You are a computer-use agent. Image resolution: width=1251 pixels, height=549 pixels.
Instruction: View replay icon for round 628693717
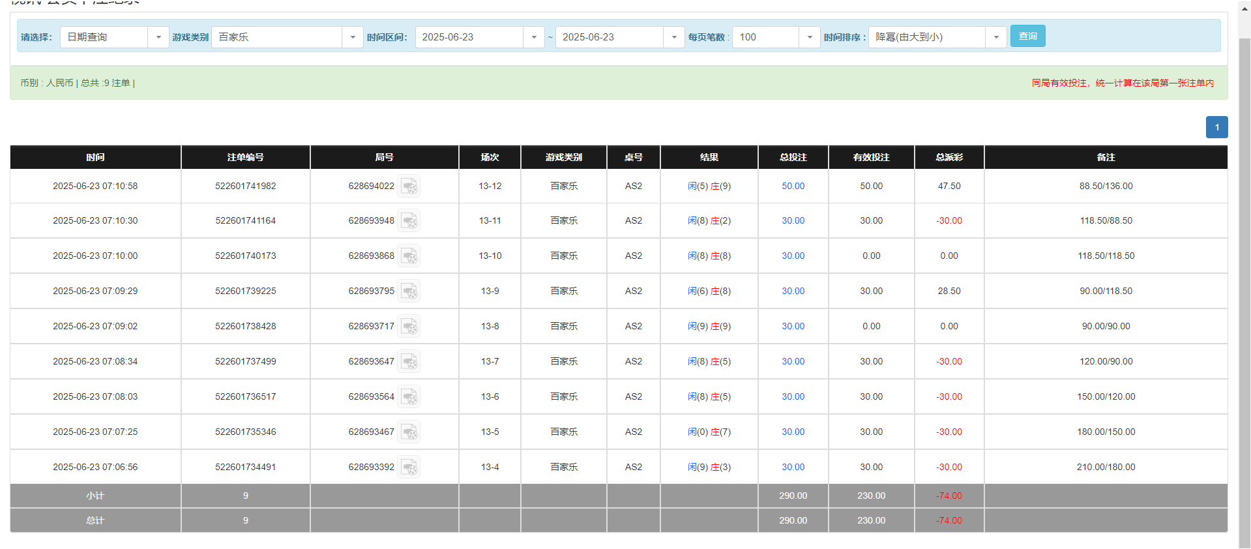pyautogui.click(x=409, y=327)
